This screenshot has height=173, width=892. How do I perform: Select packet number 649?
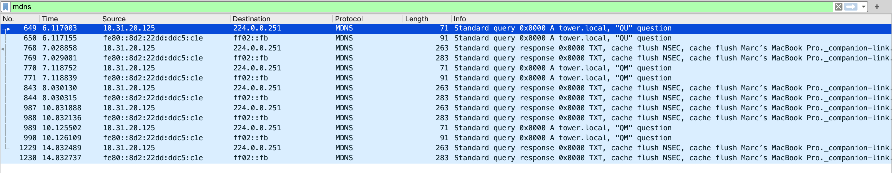(x=446, y=28)
